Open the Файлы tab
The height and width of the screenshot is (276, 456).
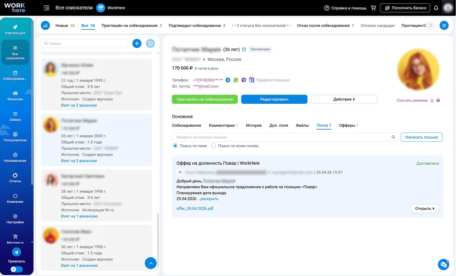[302, 126]
